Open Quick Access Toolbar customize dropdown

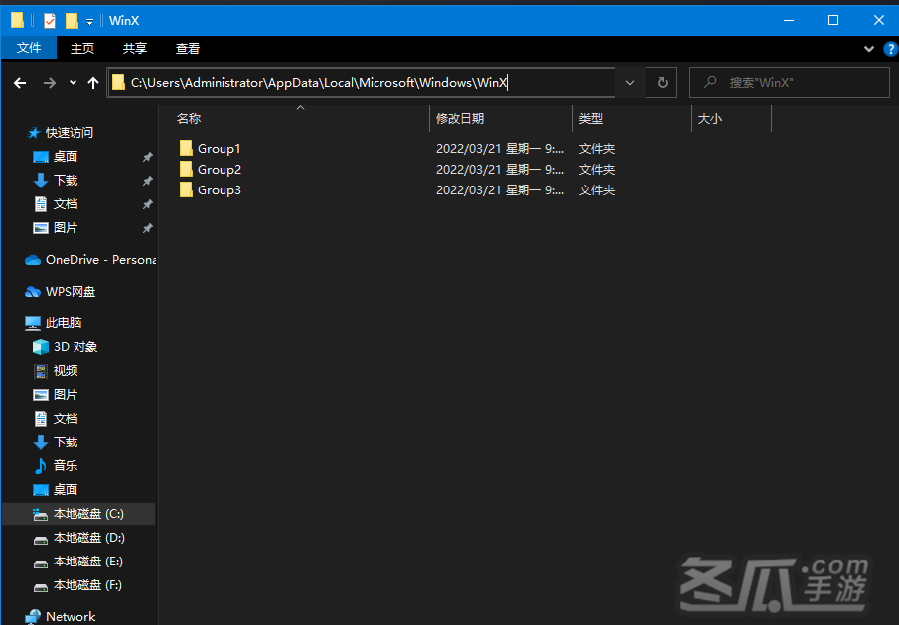point(90,22)
